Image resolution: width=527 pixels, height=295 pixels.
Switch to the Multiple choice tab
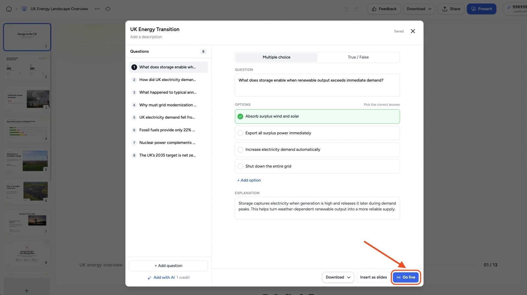[276, 57]
